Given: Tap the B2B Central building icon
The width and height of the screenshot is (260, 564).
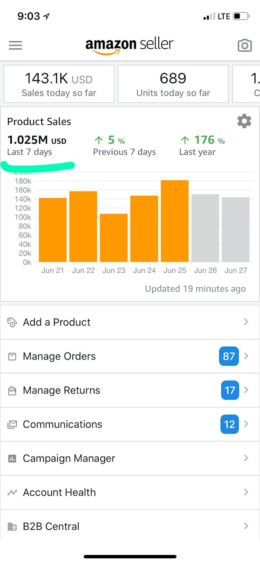Looking at the screenshot, I should coord(12,527).
